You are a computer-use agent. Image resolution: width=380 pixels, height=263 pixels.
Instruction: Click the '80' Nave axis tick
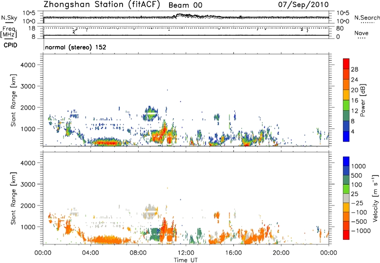tap(340, 28)
